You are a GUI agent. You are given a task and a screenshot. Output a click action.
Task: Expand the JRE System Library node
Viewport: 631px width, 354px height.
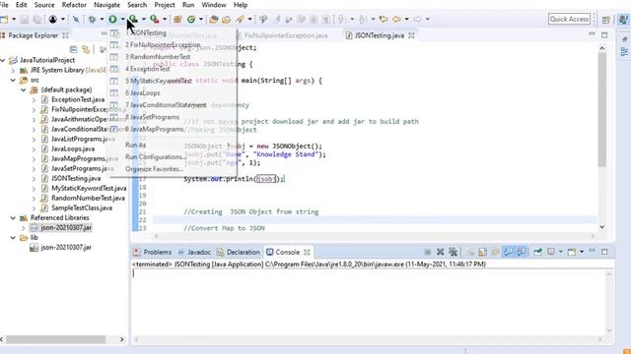click(13, 70)
